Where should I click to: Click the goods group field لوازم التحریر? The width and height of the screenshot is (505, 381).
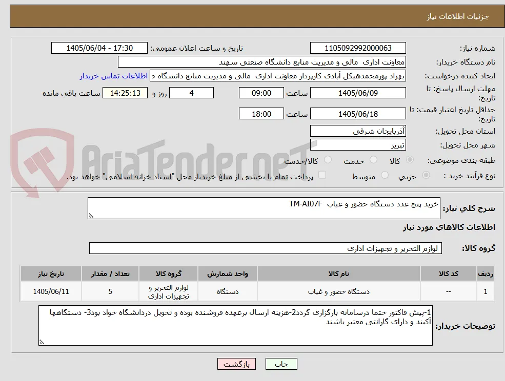266,248
